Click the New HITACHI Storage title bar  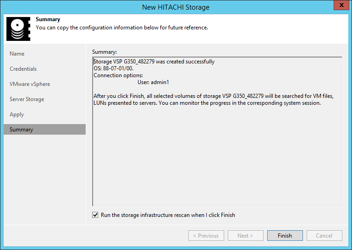click(176, 6)
